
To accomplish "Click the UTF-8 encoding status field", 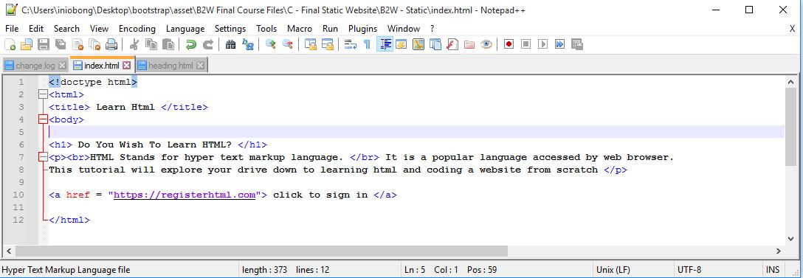I will (x=689, y=270).
